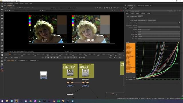This screenshot has height=103, width=183.
Task: Open the Keyer nodes toolbar menu
Action: pos(2,25)
